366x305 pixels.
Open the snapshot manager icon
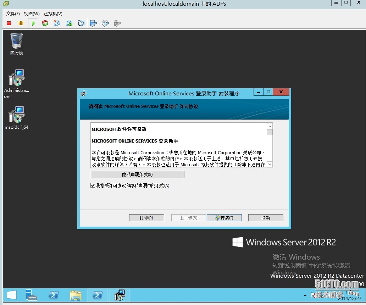point(81,23)
